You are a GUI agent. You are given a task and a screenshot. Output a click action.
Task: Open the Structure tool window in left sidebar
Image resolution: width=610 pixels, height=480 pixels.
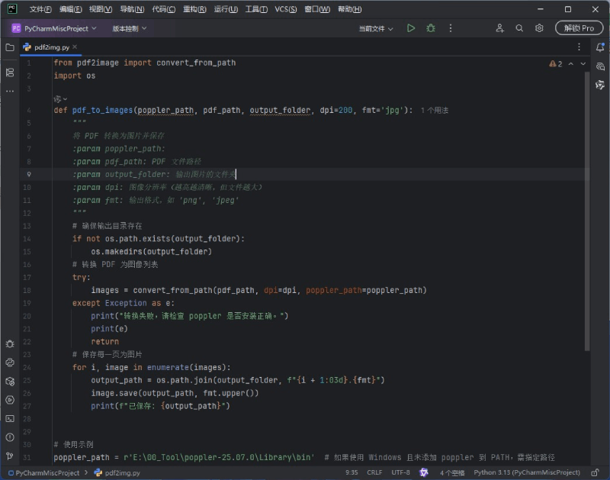[10, 72]
